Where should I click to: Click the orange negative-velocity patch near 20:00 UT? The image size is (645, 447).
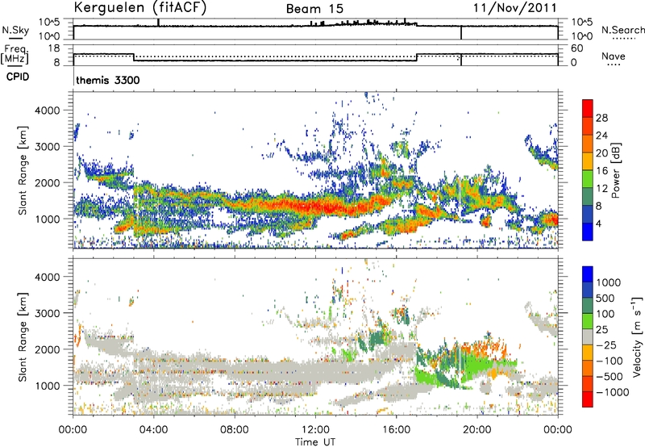[x=481, y=347]
